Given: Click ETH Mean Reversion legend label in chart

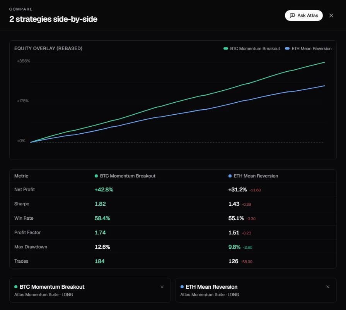Looking at the screenshot, I should pos(312,48).
